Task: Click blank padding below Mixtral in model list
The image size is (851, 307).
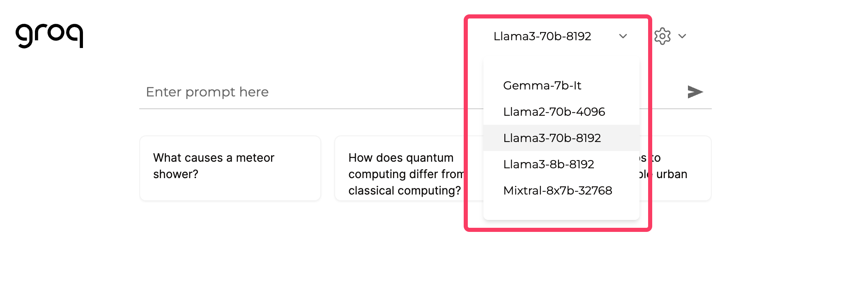Action: click(561, 210)
